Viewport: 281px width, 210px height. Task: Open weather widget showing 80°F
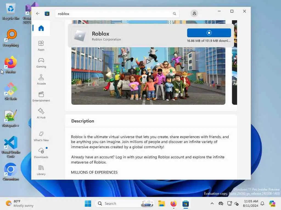20,203
